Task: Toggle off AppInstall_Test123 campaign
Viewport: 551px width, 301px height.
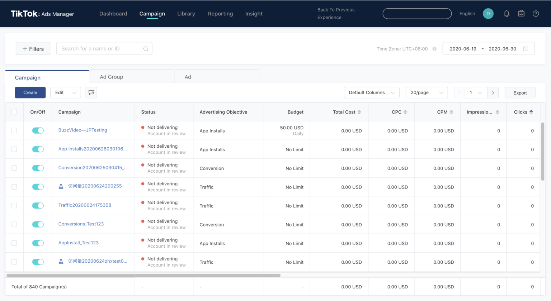Action: point(38,243)
